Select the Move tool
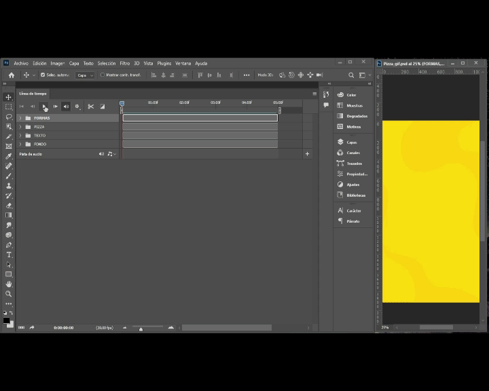 [8, 97]
